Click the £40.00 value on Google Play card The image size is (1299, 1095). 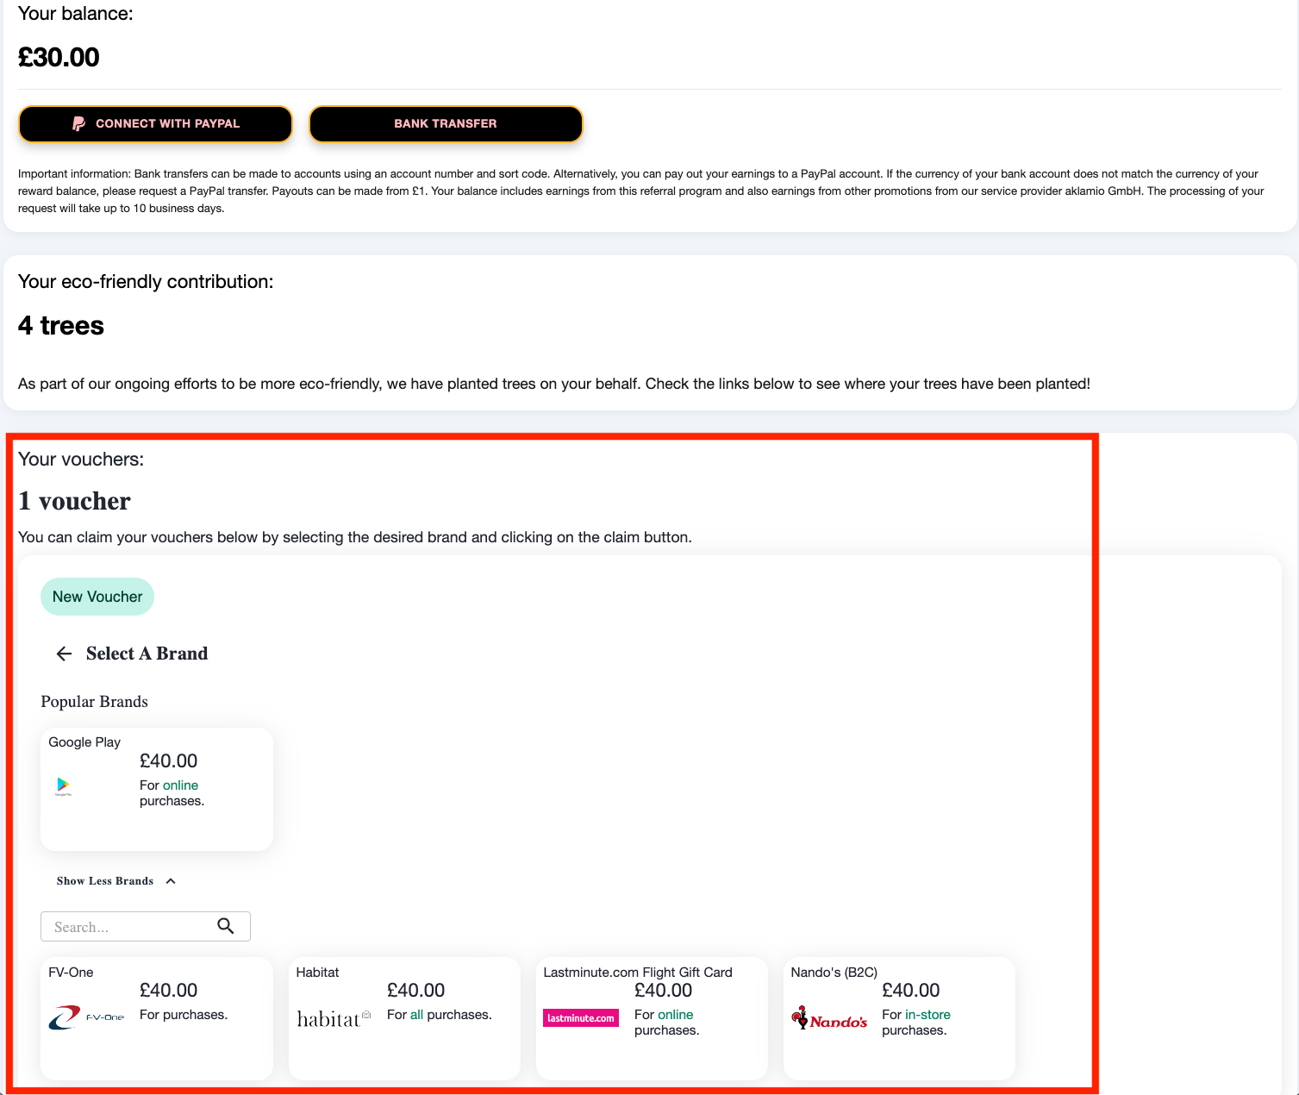pos(169,761)
